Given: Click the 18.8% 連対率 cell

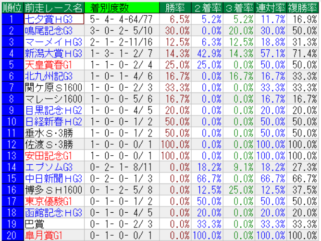Looking at the screenshot, I should pyautogui.click(x=271, y=42).
